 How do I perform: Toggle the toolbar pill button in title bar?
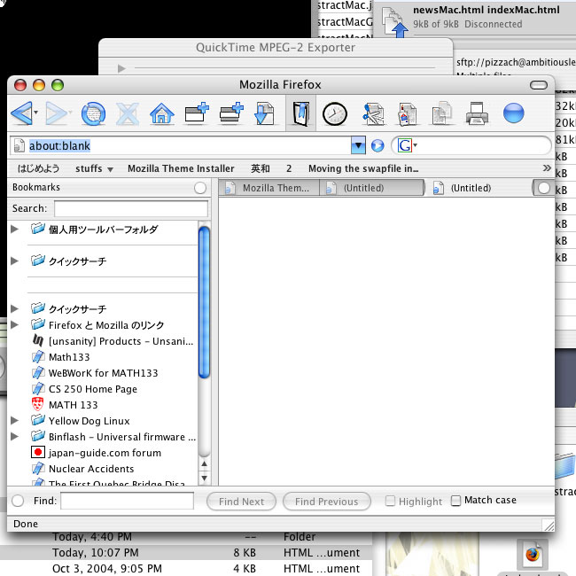point(539,85)
